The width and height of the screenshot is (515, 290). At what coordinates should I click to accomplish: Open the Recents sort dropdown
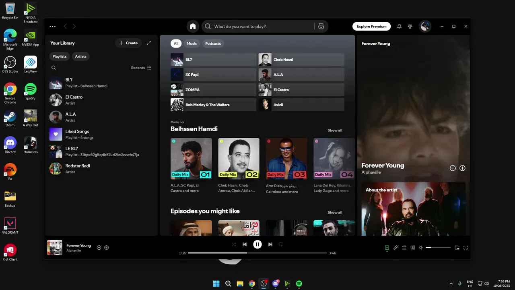click(x=141, y=68)
